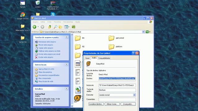
Task: Click the Go arrow next to address bar
Action: tap(147, 32)
